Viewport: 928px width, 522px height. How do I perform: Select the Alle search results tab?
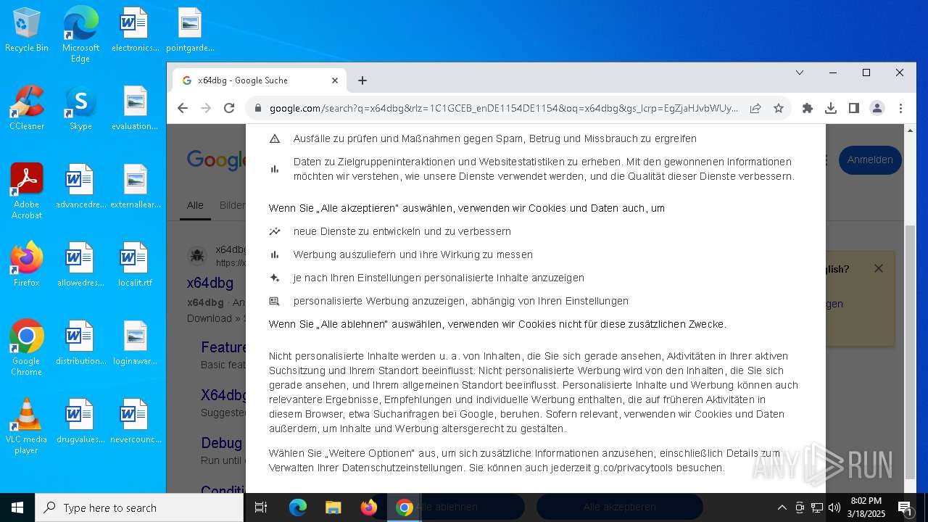(x=195, y=206)
